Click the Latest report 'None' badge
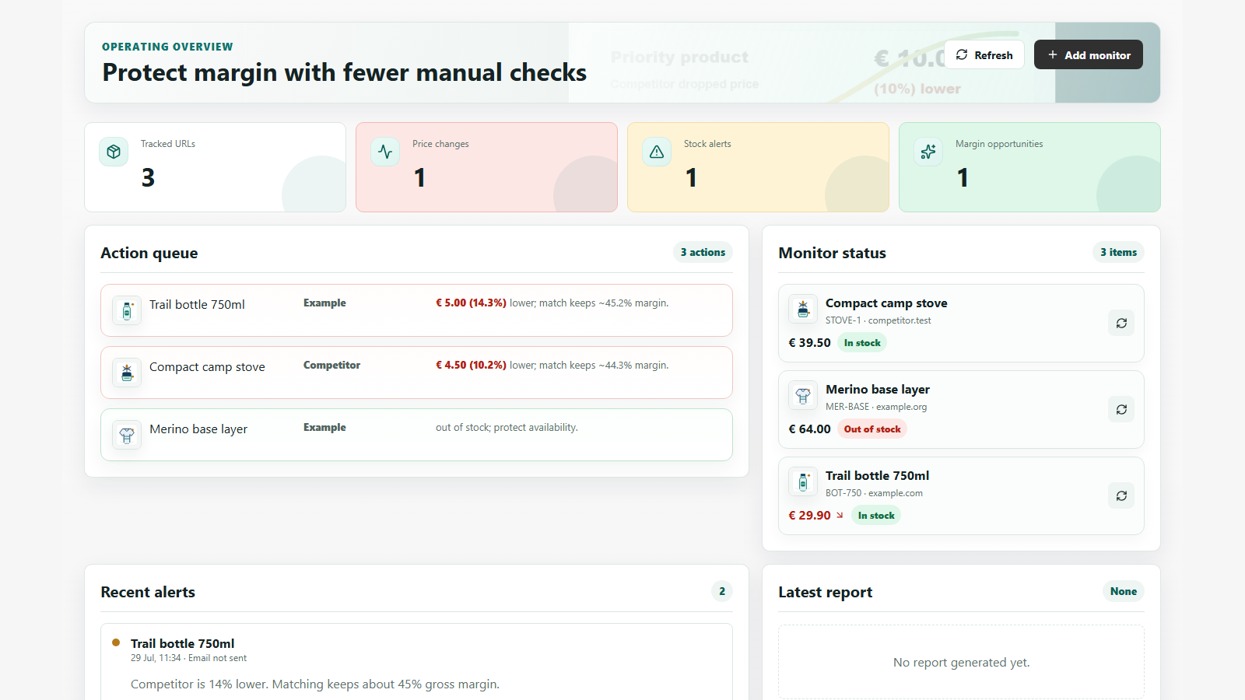The height and width of the screenshot is (700, 1245). pyautogui.click(x=1124, y=591)
